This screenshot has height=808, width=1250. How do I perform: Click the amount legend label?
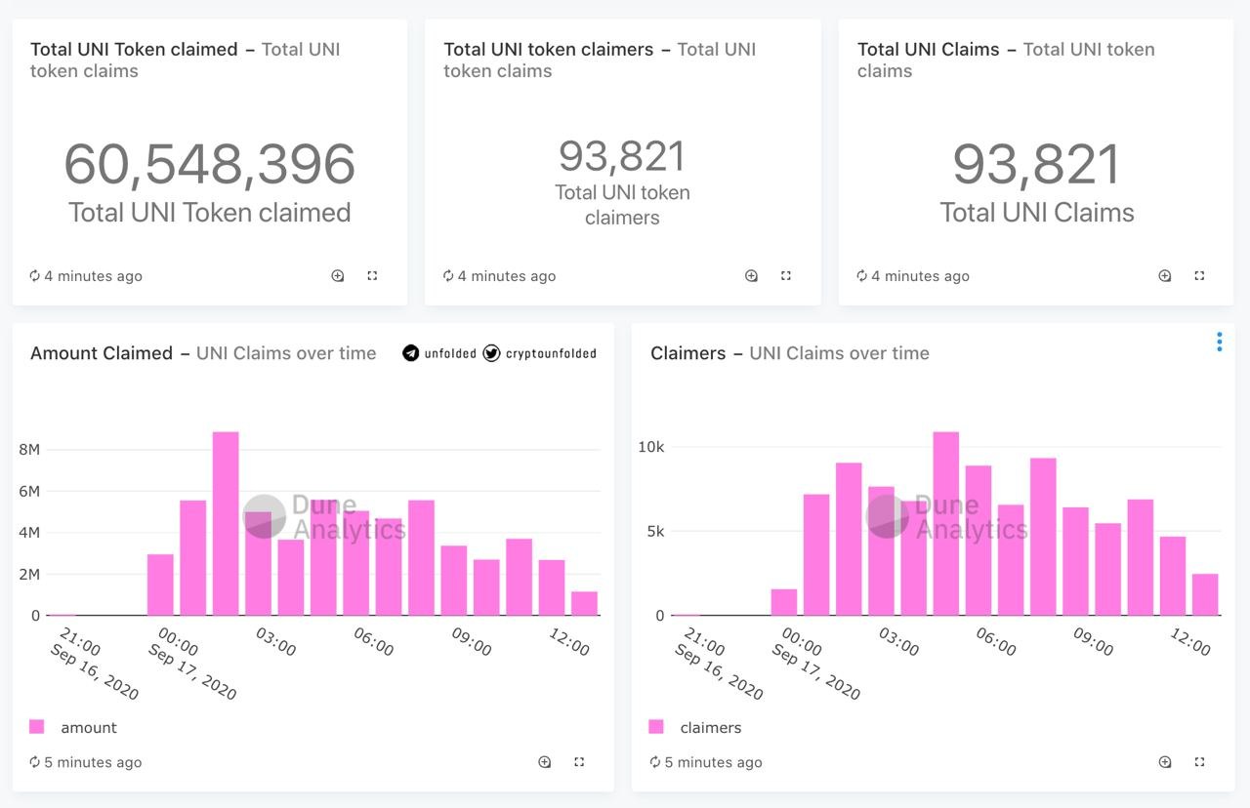pyautogui.click(x=89, y=727)
